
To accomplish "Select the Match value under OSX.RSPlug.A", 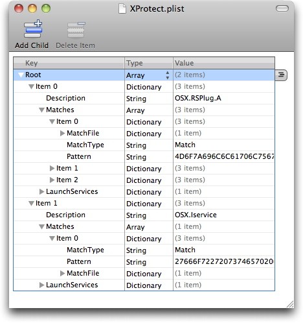I will click(185, 145).
